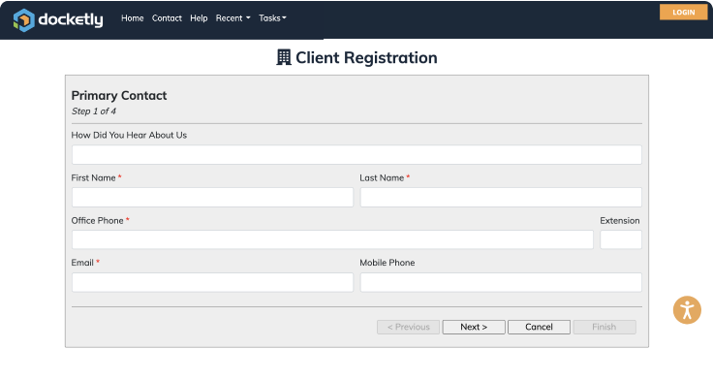Click into the First Name field

tap(212, 198)
